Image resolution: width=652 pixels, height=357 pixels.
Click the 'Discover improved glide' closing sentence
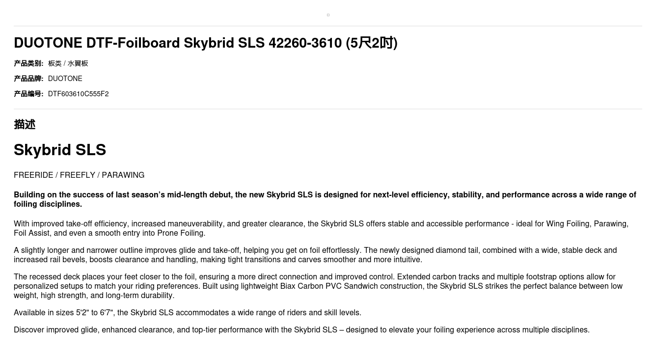(301, 330)
